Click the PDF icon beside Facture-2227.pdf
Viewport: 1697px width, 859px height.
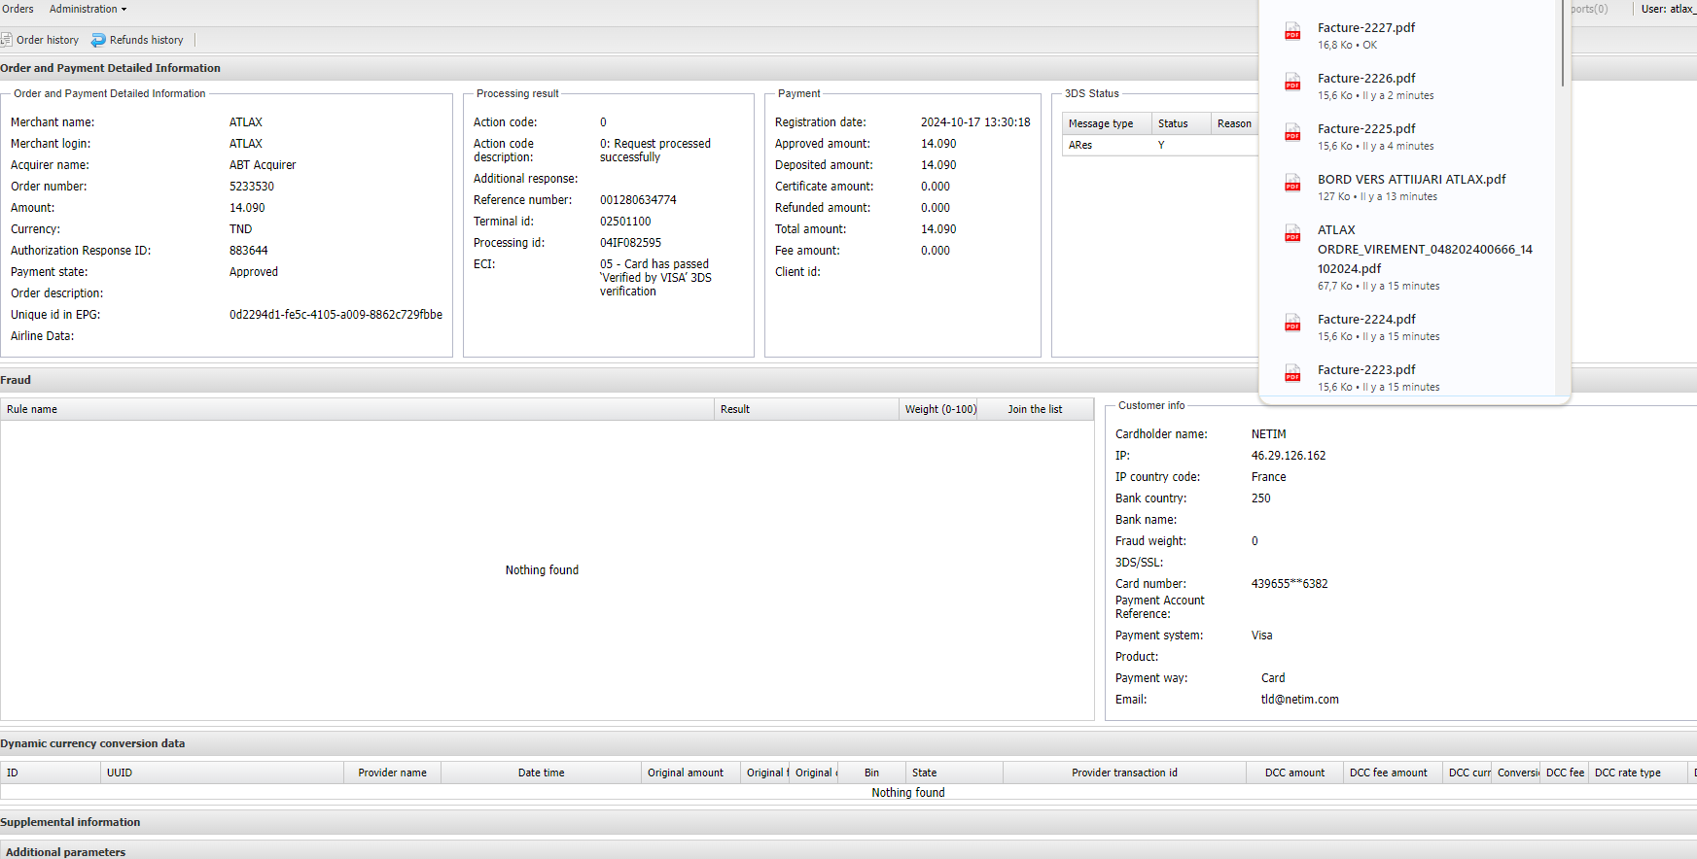pyautogui.click(x=1292, y=32)
